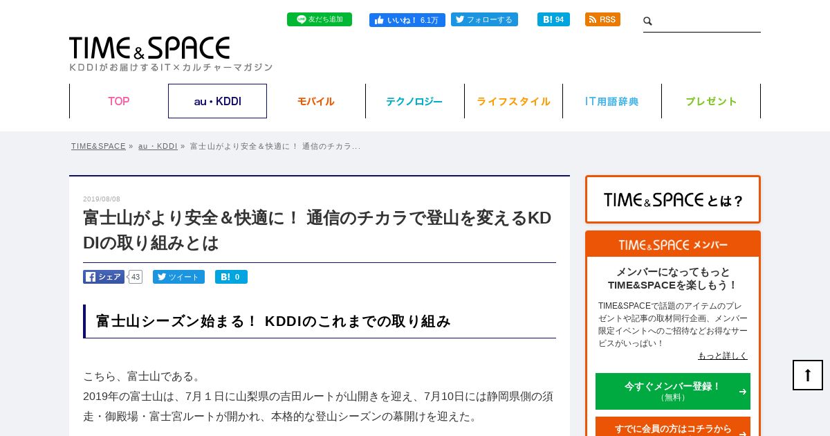This screenshot has width=830, height=436.
Task: Open the IT用語辞典 navigation tab
Action: 612,101
